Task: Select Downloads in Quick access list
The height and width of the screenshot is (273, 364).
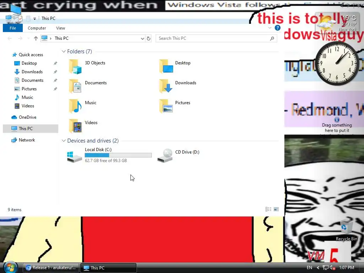Action: (32, 72)
